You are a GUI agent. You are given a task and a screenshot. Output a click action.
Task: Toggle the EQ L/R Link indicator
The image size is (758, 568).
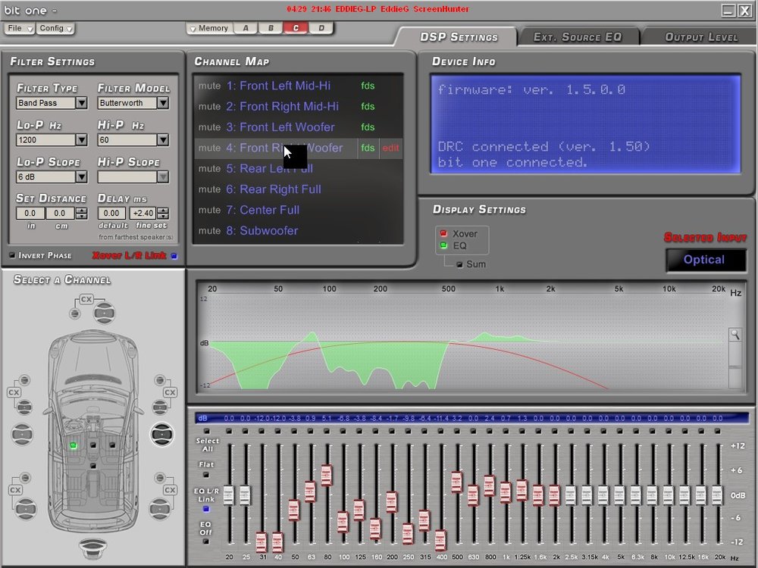(x=206, y=509)
